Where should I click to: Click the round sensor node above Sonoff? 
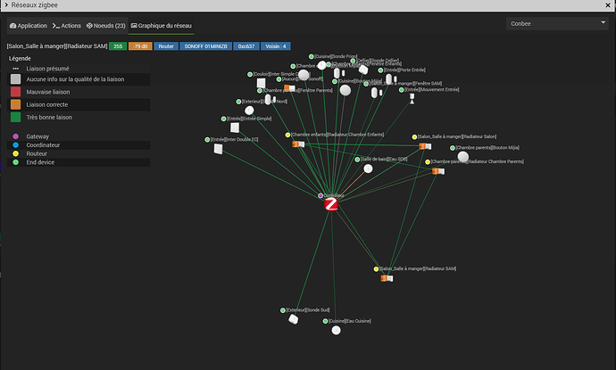coord(304,75)
